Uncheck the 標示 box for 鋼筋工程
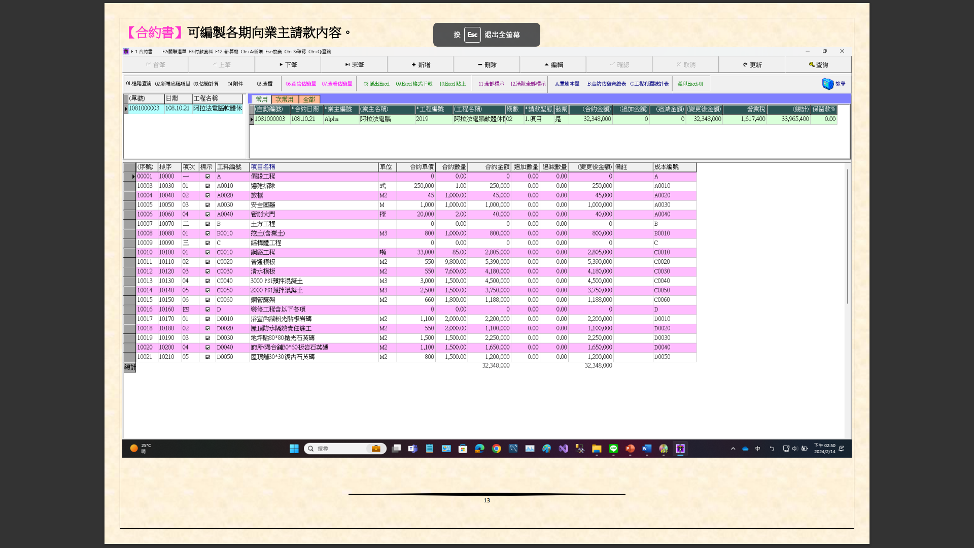The height and width of the screenshot is (548, 974). (207, 253)
